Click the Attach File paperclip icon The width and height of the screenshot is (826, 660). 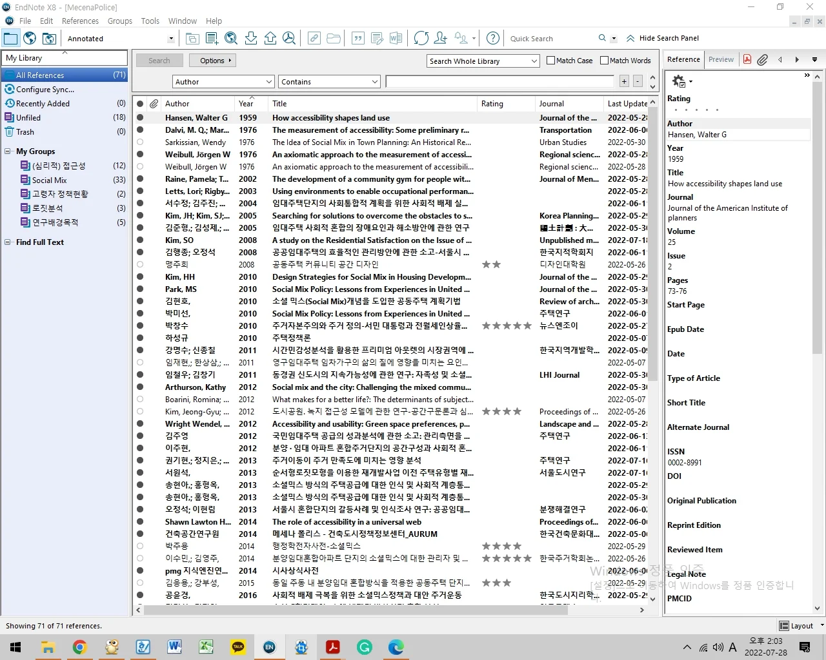pos(763,59)
